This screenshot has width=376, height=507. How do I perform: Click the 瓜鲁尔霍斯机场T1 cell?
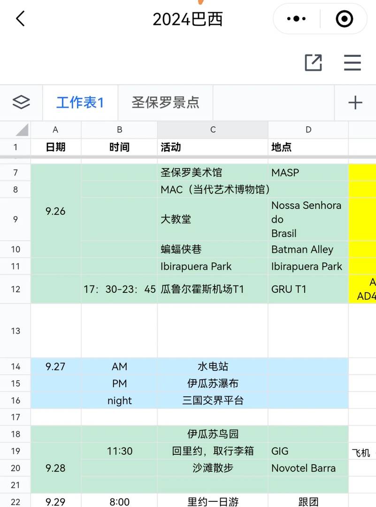pyautogui.click(x=213, y=289)
